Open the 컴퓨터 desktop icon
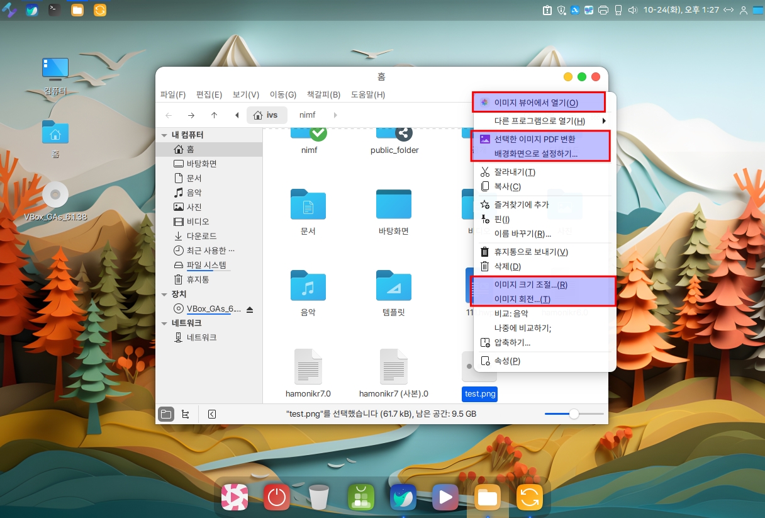Viewport: 765px width, 518px height. coord(55,69)
